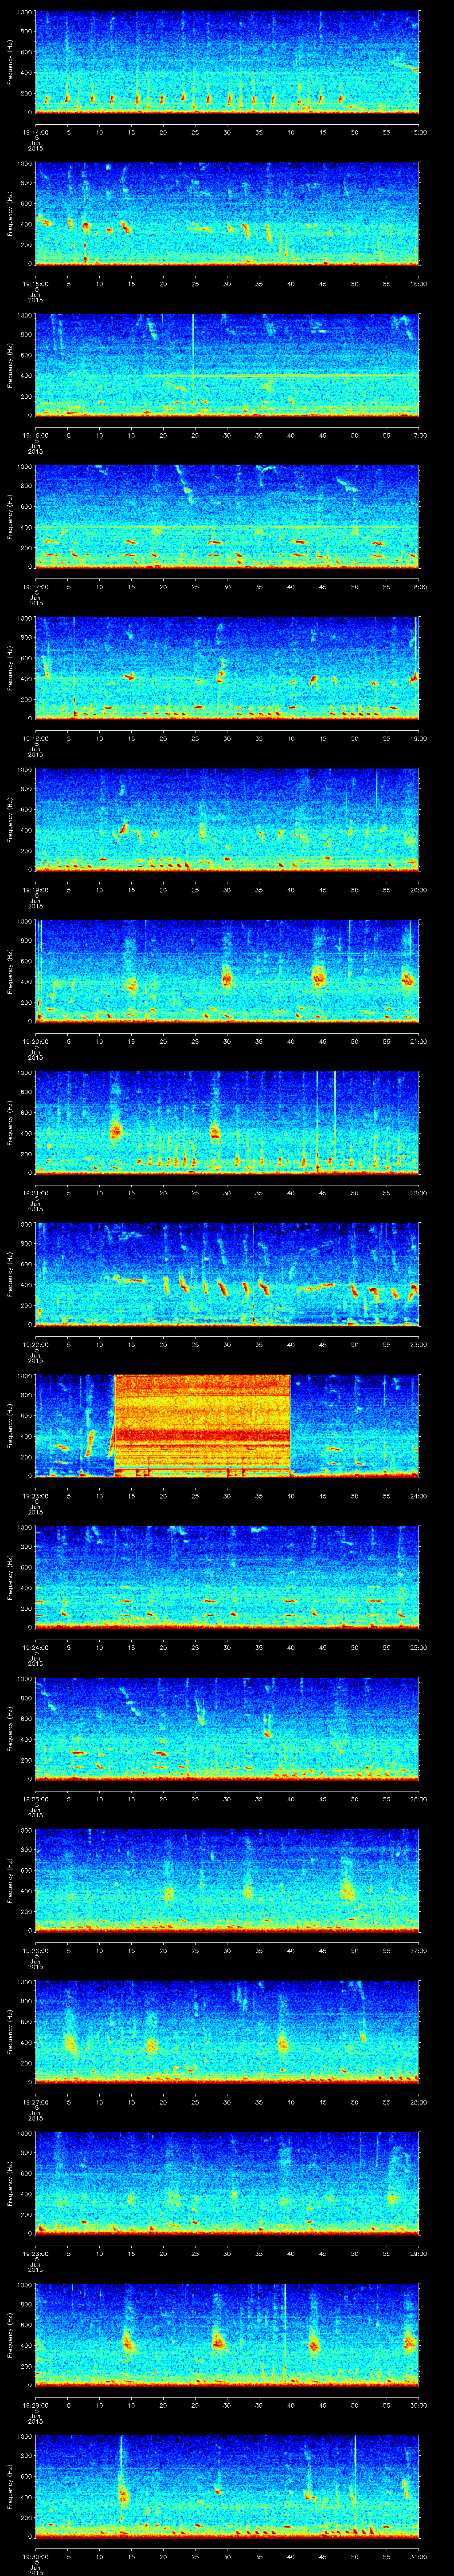
Task: Select the spectrogram panel starting at 19:28:00
Action: tap(227, 2183)
